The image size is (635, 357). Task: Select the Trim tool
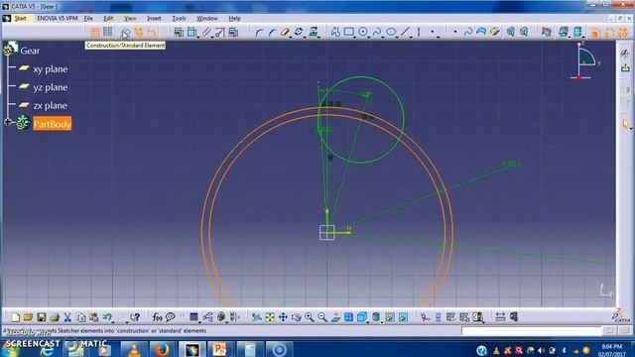pos(285,32)
